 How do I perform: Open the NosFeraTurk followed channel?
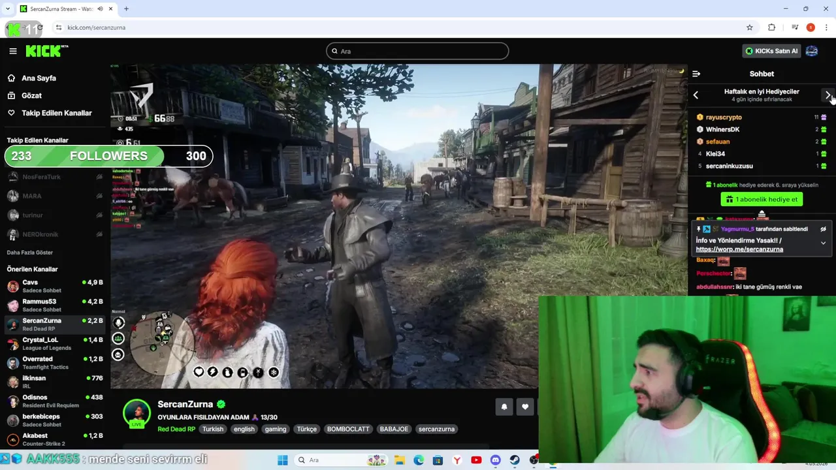tap(55, 177)
